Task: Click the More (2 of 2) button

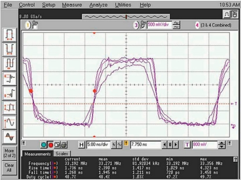Action: pos(9,153)
